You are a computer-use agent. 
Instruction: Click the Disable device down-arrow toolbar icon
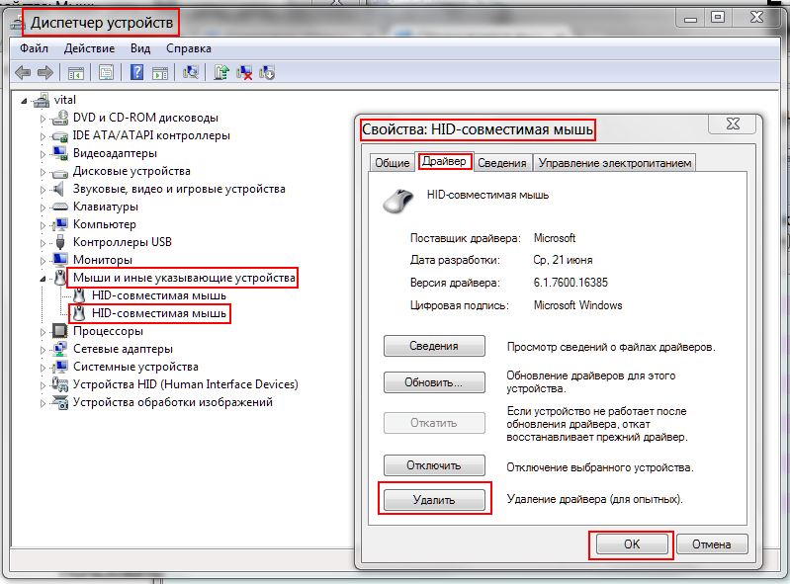click(x=266, y=72)
